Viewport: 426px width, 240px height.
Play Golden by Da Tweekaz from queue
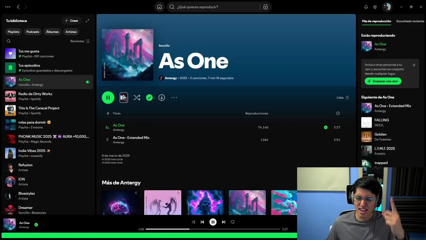[x=390, y=137]
